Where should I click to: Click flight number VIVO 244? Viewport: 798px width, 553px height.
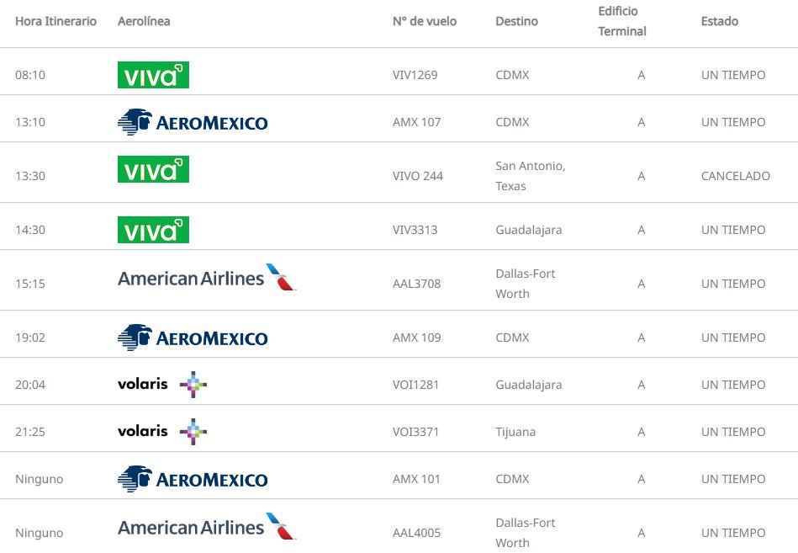pos(418,176)
